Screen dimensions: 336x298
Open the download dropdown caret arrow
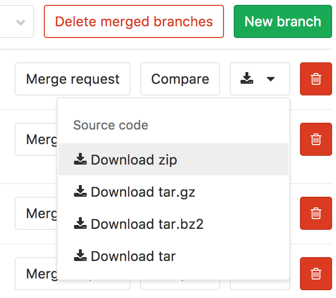(x=271, y=79)
